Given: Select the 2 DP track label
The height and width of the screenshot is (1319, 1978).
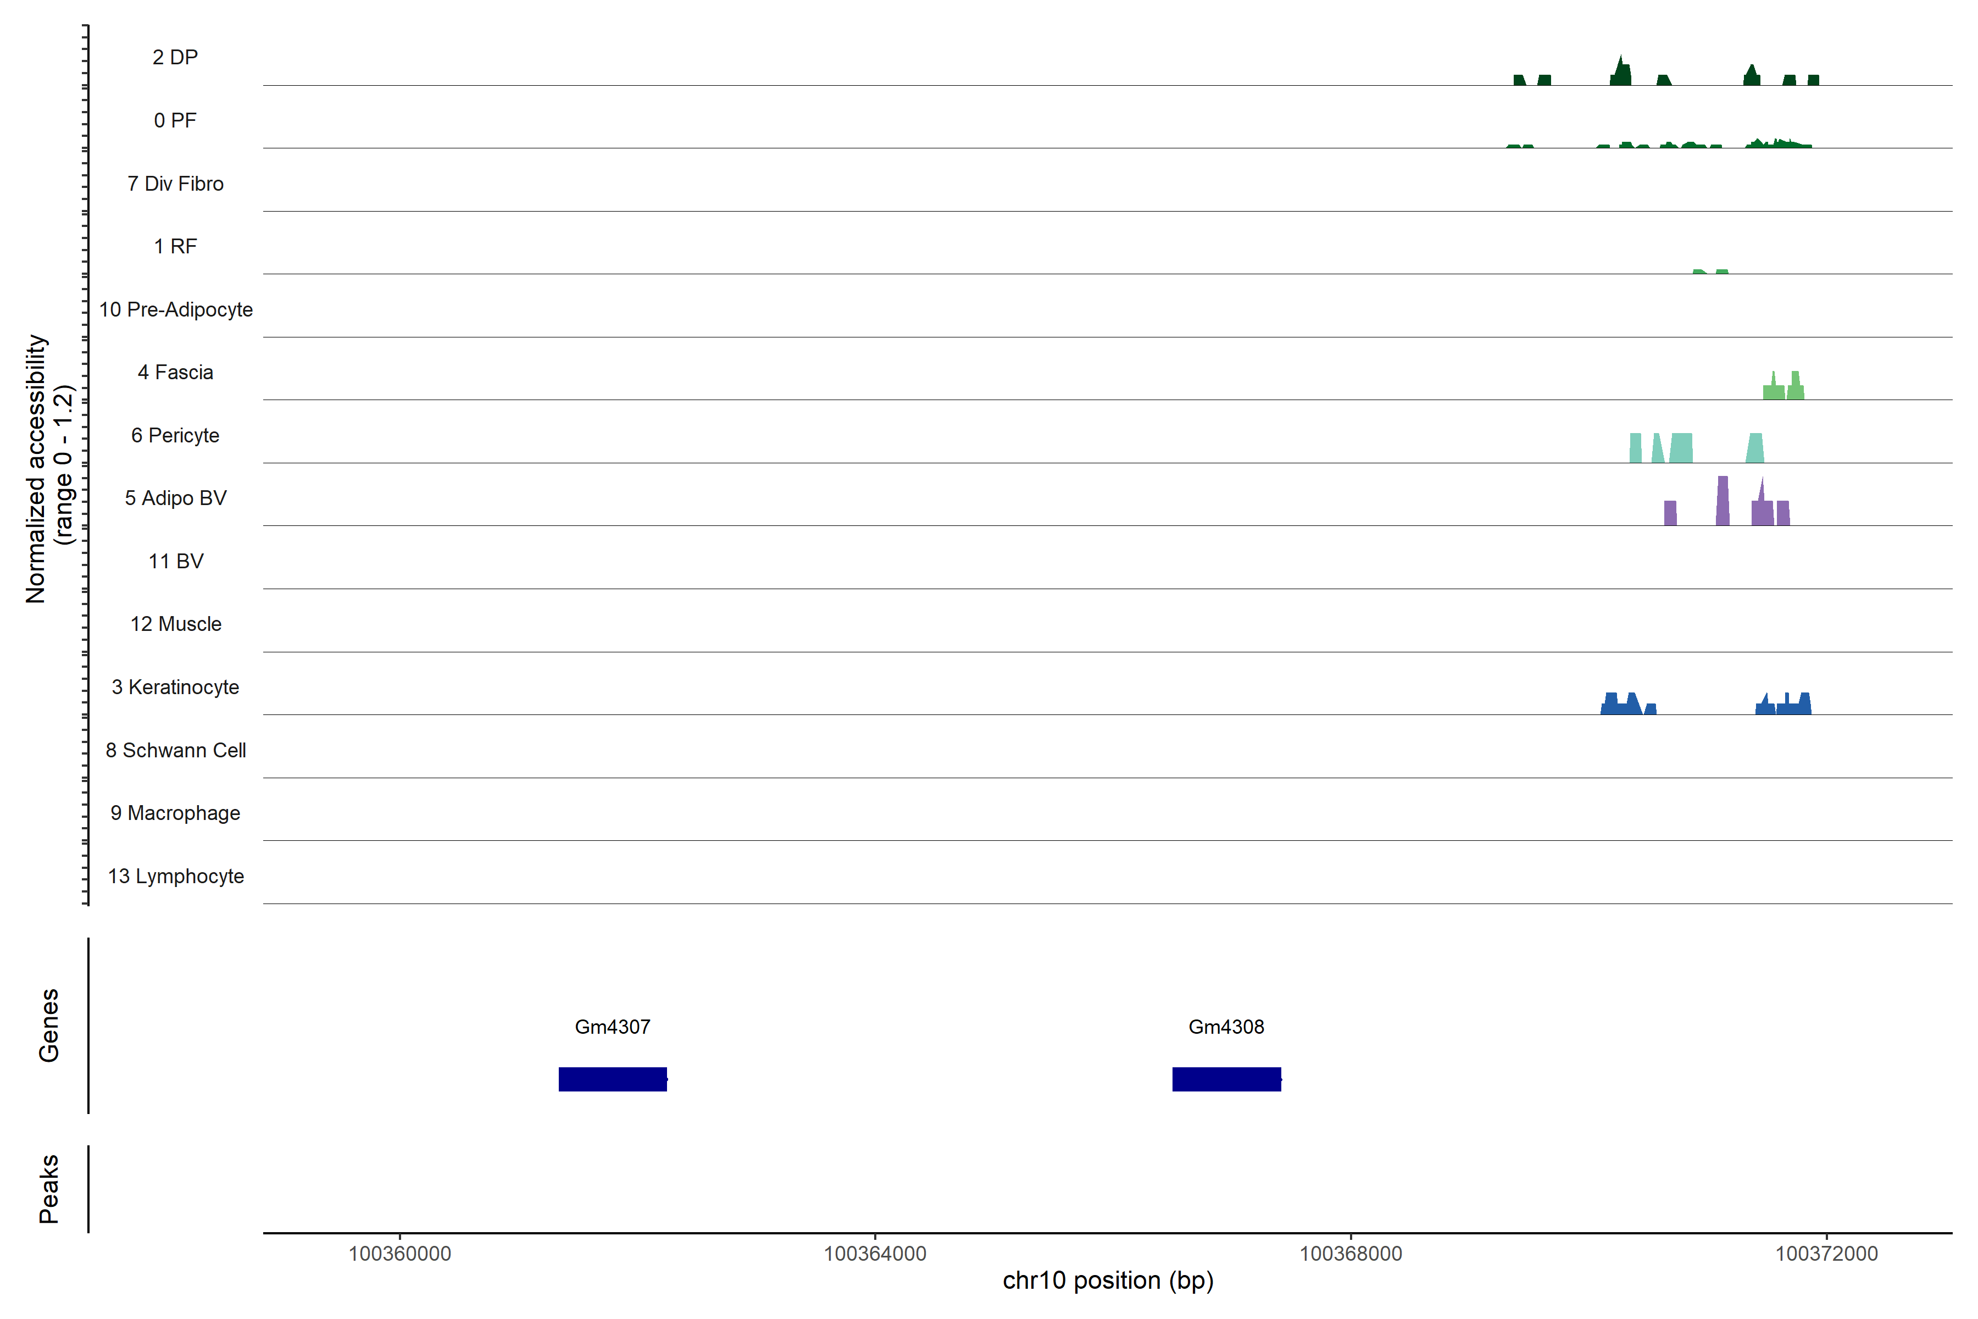Looking at the screenshot, I should tap(175, 57).
